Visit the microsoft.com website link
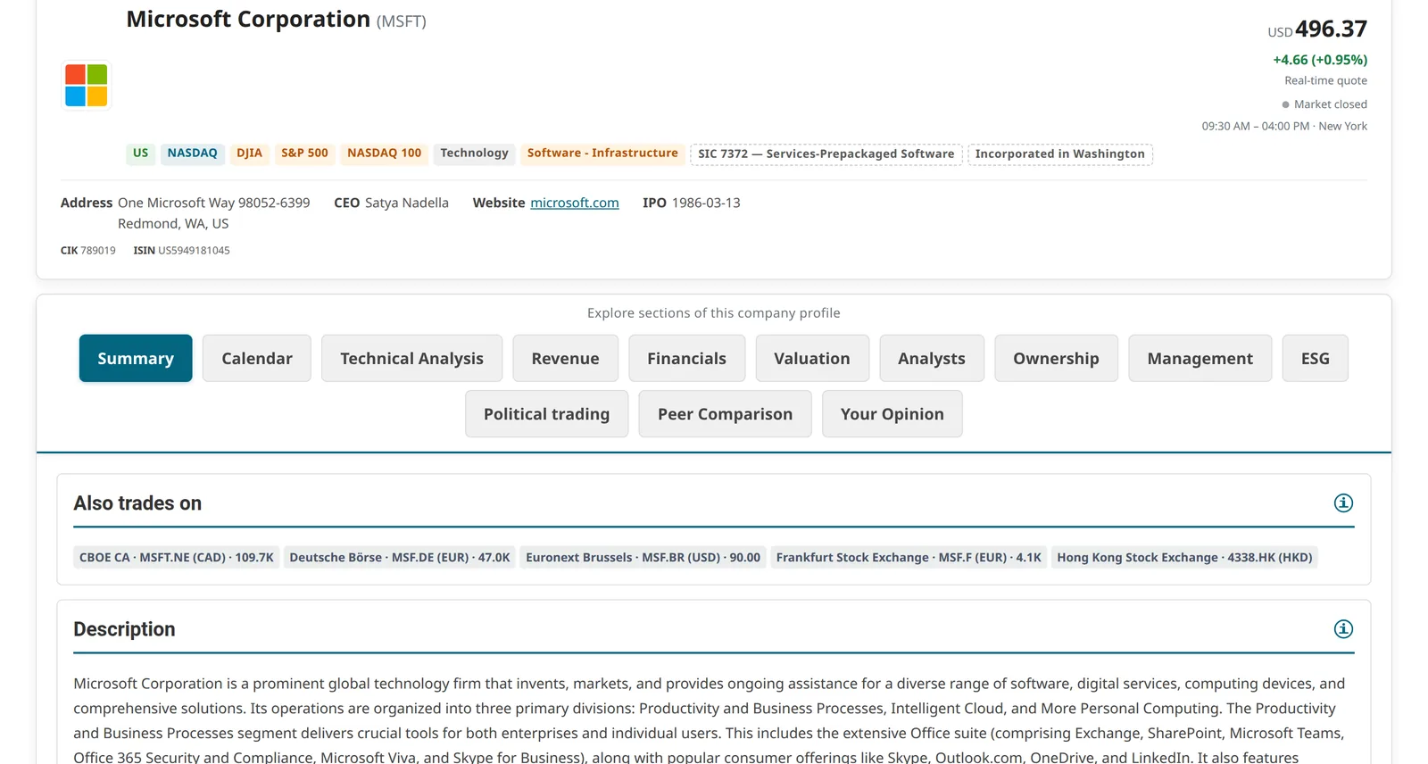Image resolution: width=1428 pixels, height=764 pixels. (575, 203)
